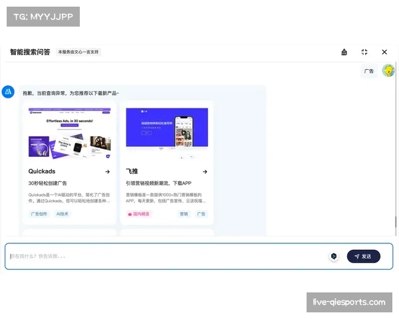Viewport: 399px width, 319px height.
Task: Click the 智能搜索问答 heading
Action: coord(30,52)
